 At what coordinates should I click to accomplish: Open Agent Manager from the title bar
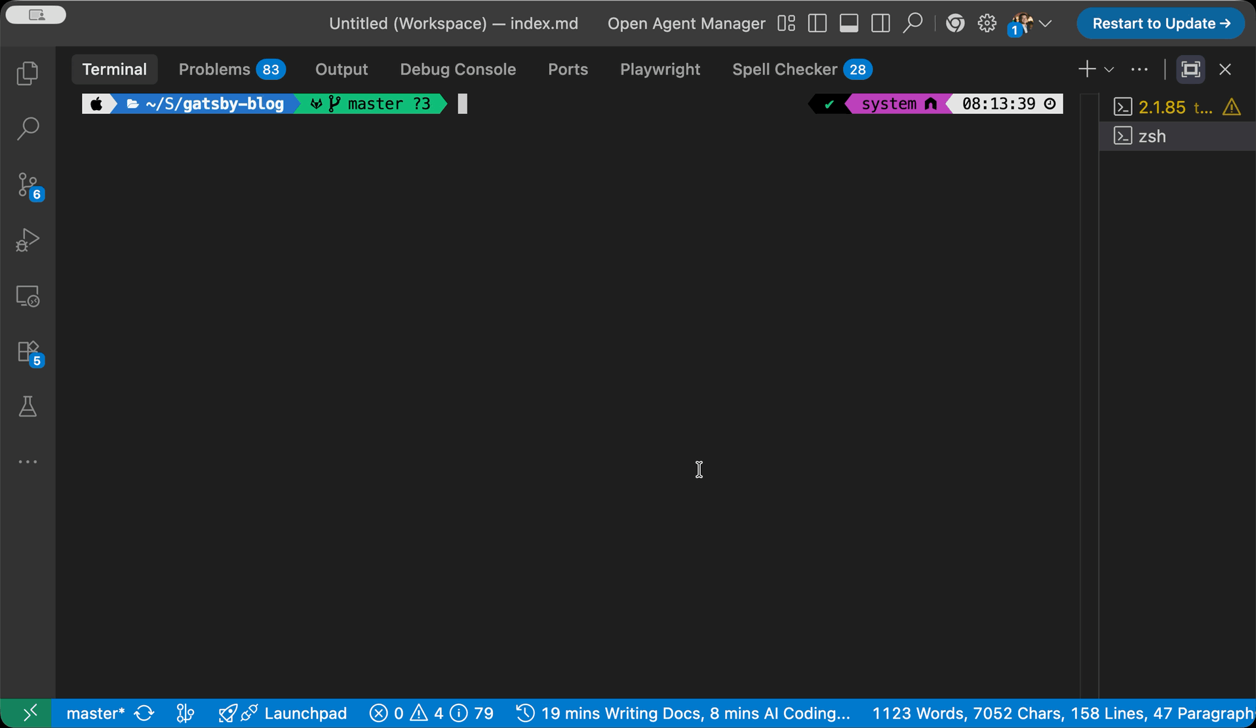(x=686, y=23)
